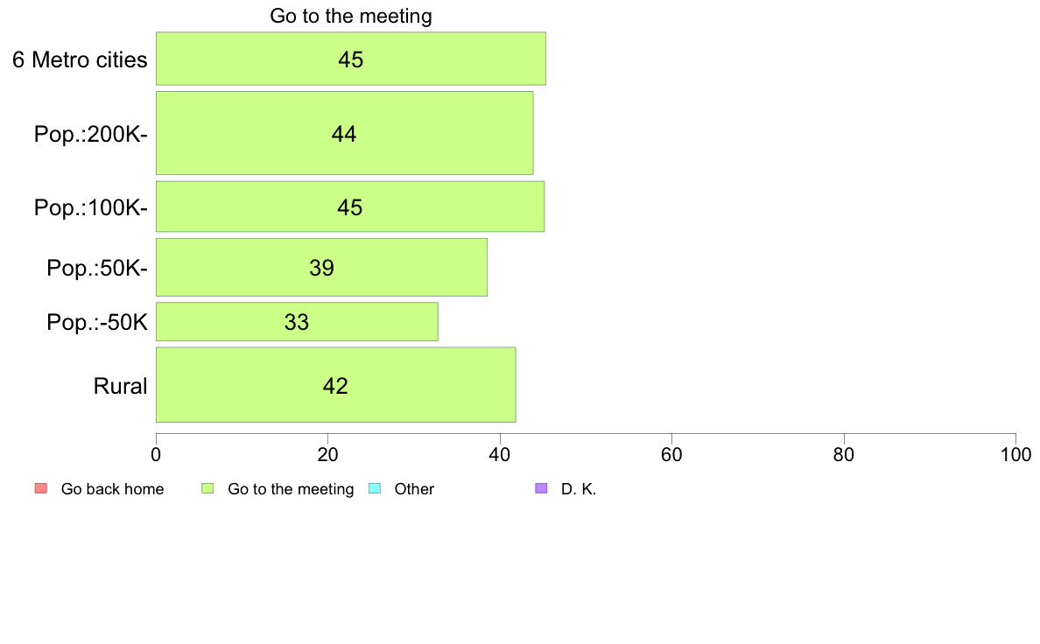The image size is (1040, 644).
Task: Select the Pop.:200K- bar showing 44
Action: point(344,133)
